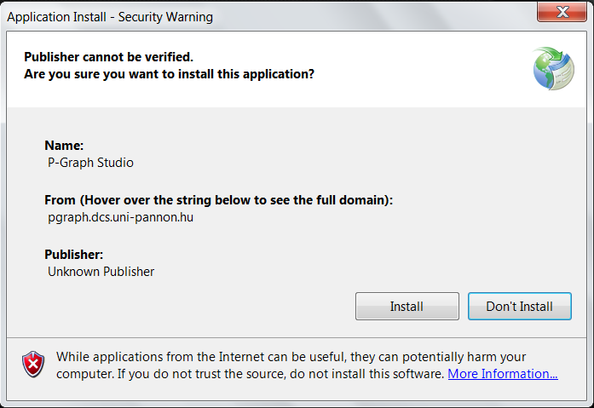Click the 'Name:' label
Image resolution: width=594 pixels, height=408 pixels.
(x=64, y=146)
